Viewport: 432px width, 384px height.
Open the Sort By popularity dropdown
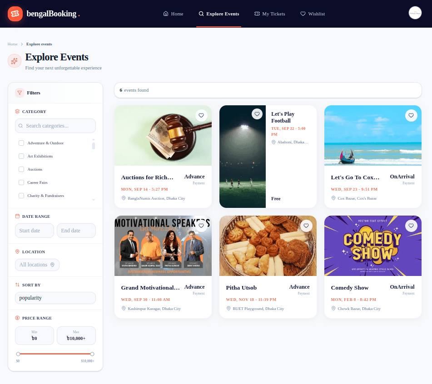(55, 298)
